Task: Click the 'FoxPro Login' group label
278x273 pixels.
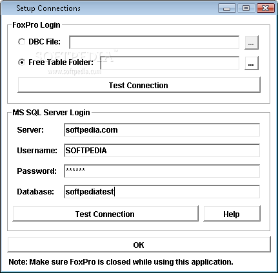Action: pos(36,25)
